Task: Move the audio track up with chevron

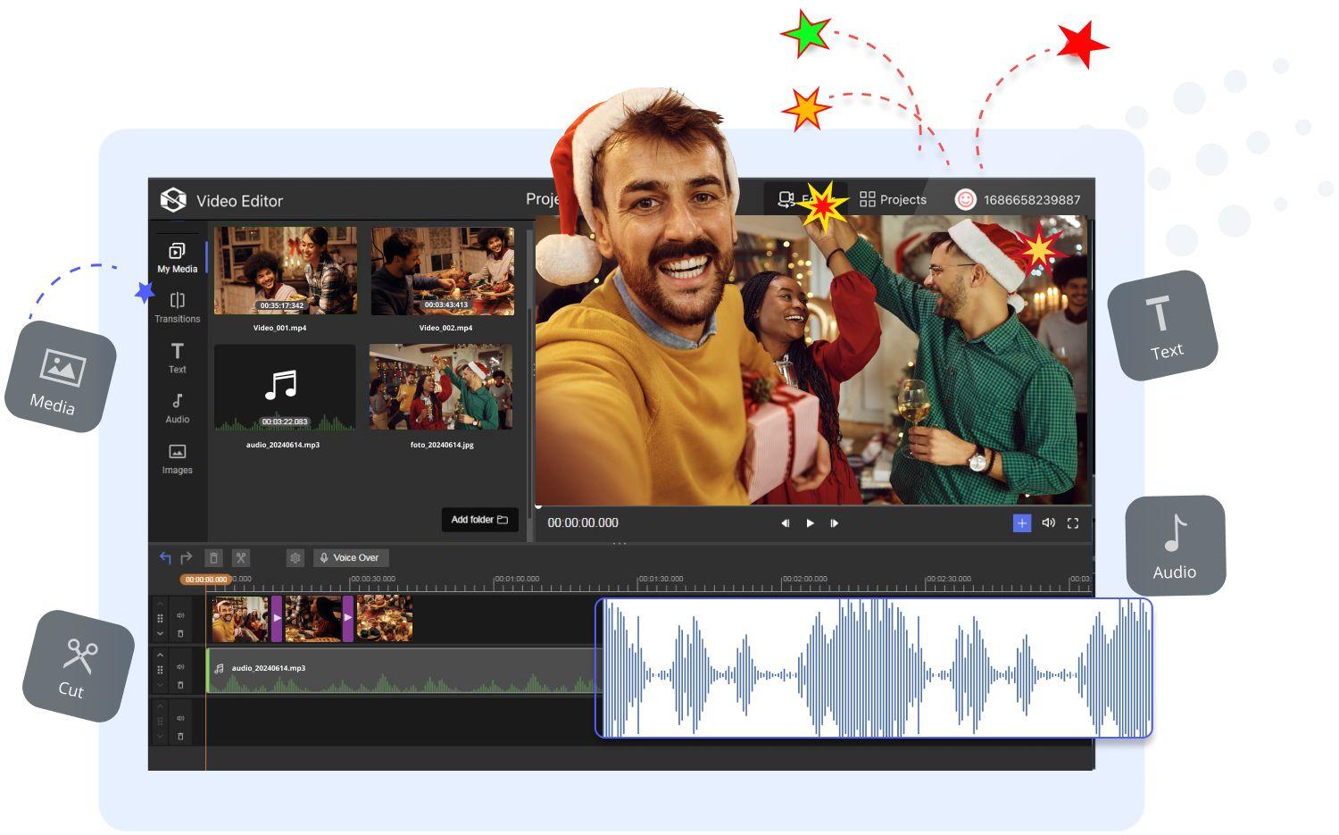Action: pyautogui.click(x=161, y=655)
